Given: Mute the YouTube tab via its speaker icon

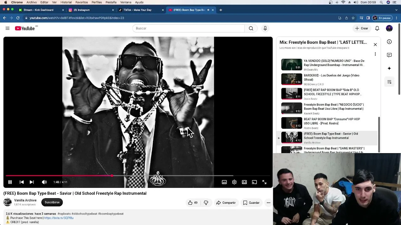Looking at the screenshot, I should point(208,10).
